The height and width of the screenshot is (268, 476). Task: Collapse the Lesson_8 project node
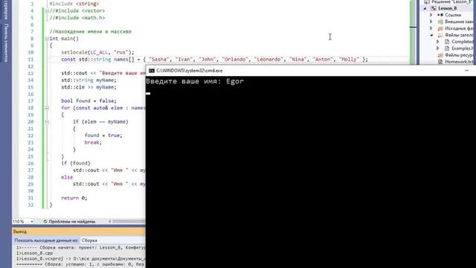coord(425,8)
